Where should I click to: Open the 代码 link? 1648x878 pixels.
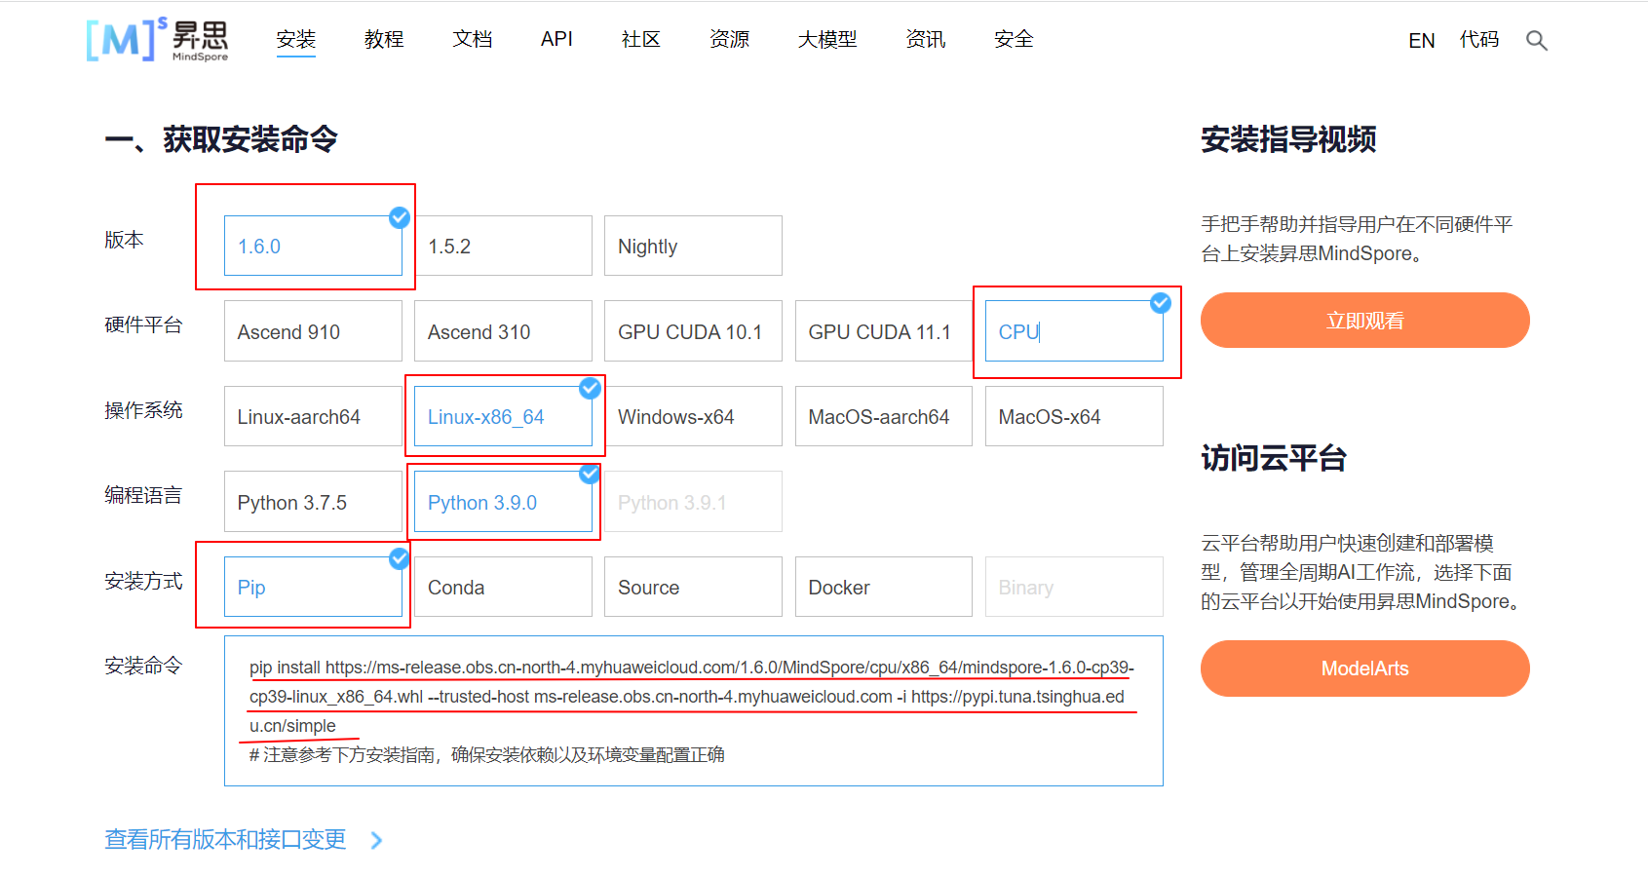(x=1479, y=40)
